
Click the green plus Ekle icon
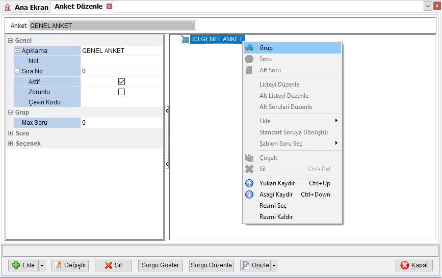(16, 265)
